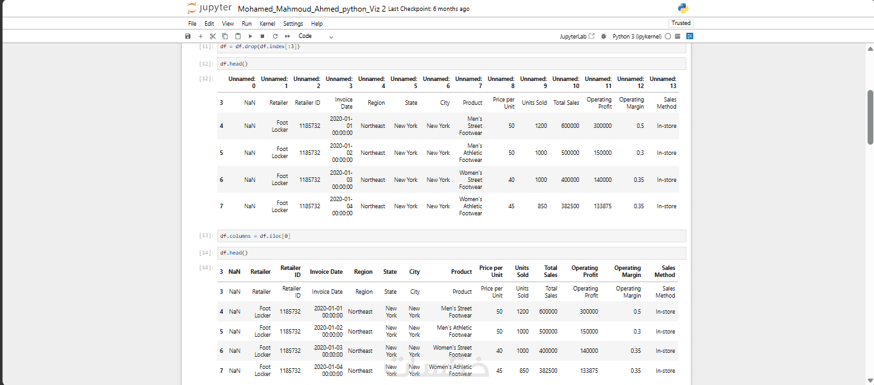Interrupt the kernel with the stop icon
This screenshot has height=385, width=874.
coord(262,37)
